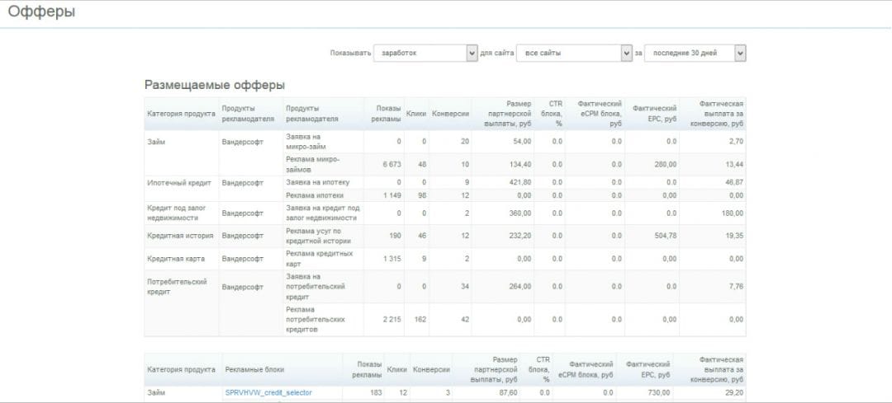The image size is (892, 403).
Task: Select the per-conversion payout "180,00"
Action: (732, 213)
